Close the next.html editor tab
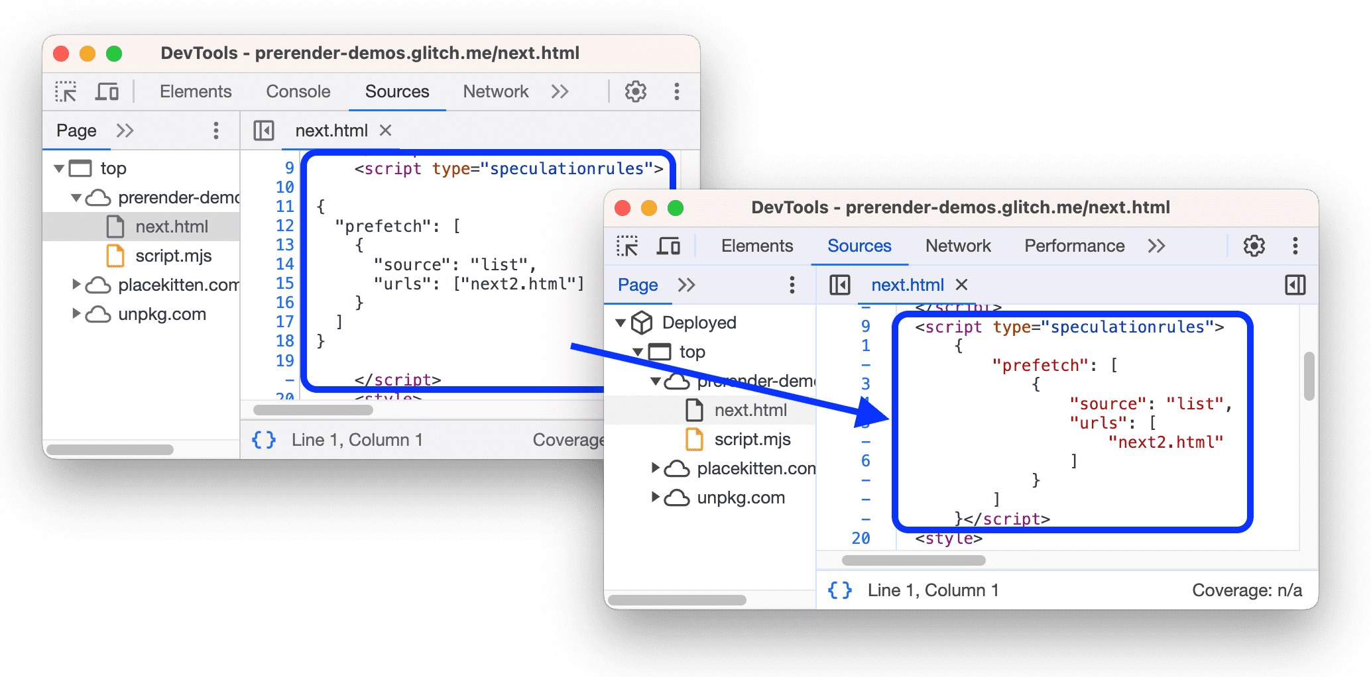This screenshot has height=677, width=1371. (961, 285)
